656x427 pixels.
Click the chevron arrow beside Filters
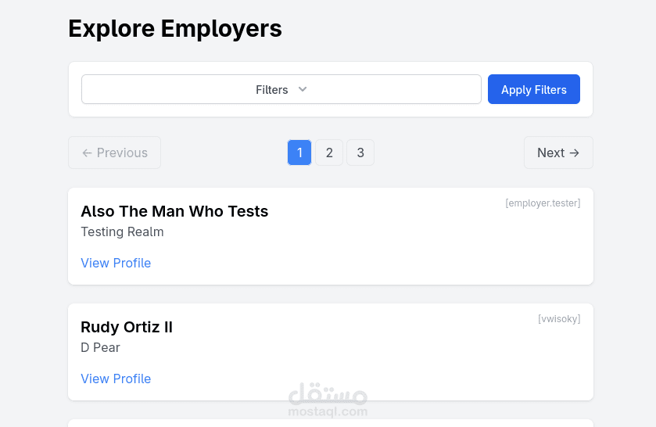click(303, 89)
